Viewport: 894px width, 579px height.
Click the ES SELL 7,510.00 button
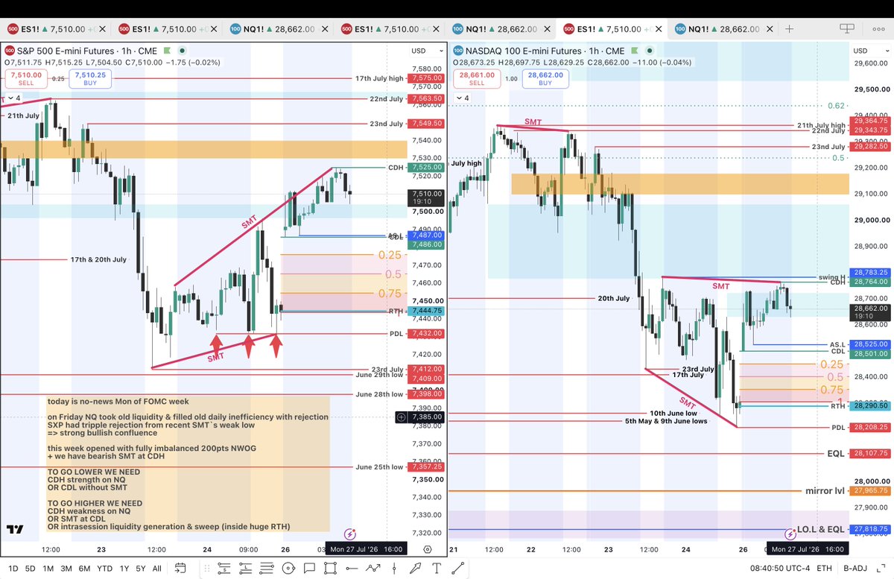click(25, 78)
